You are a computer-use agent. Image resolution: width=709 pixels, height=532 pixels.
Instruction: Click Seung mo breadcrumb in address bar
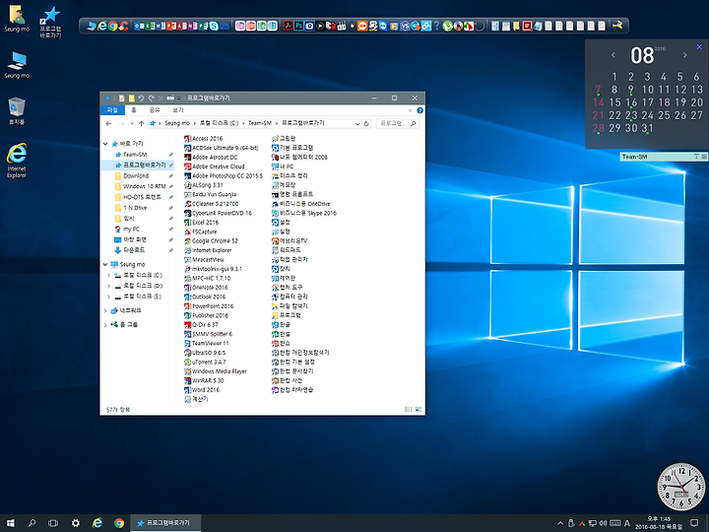[x=177, y=123]
